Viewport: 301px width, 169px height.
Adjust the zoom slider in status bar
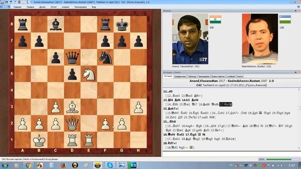[279, 159]
